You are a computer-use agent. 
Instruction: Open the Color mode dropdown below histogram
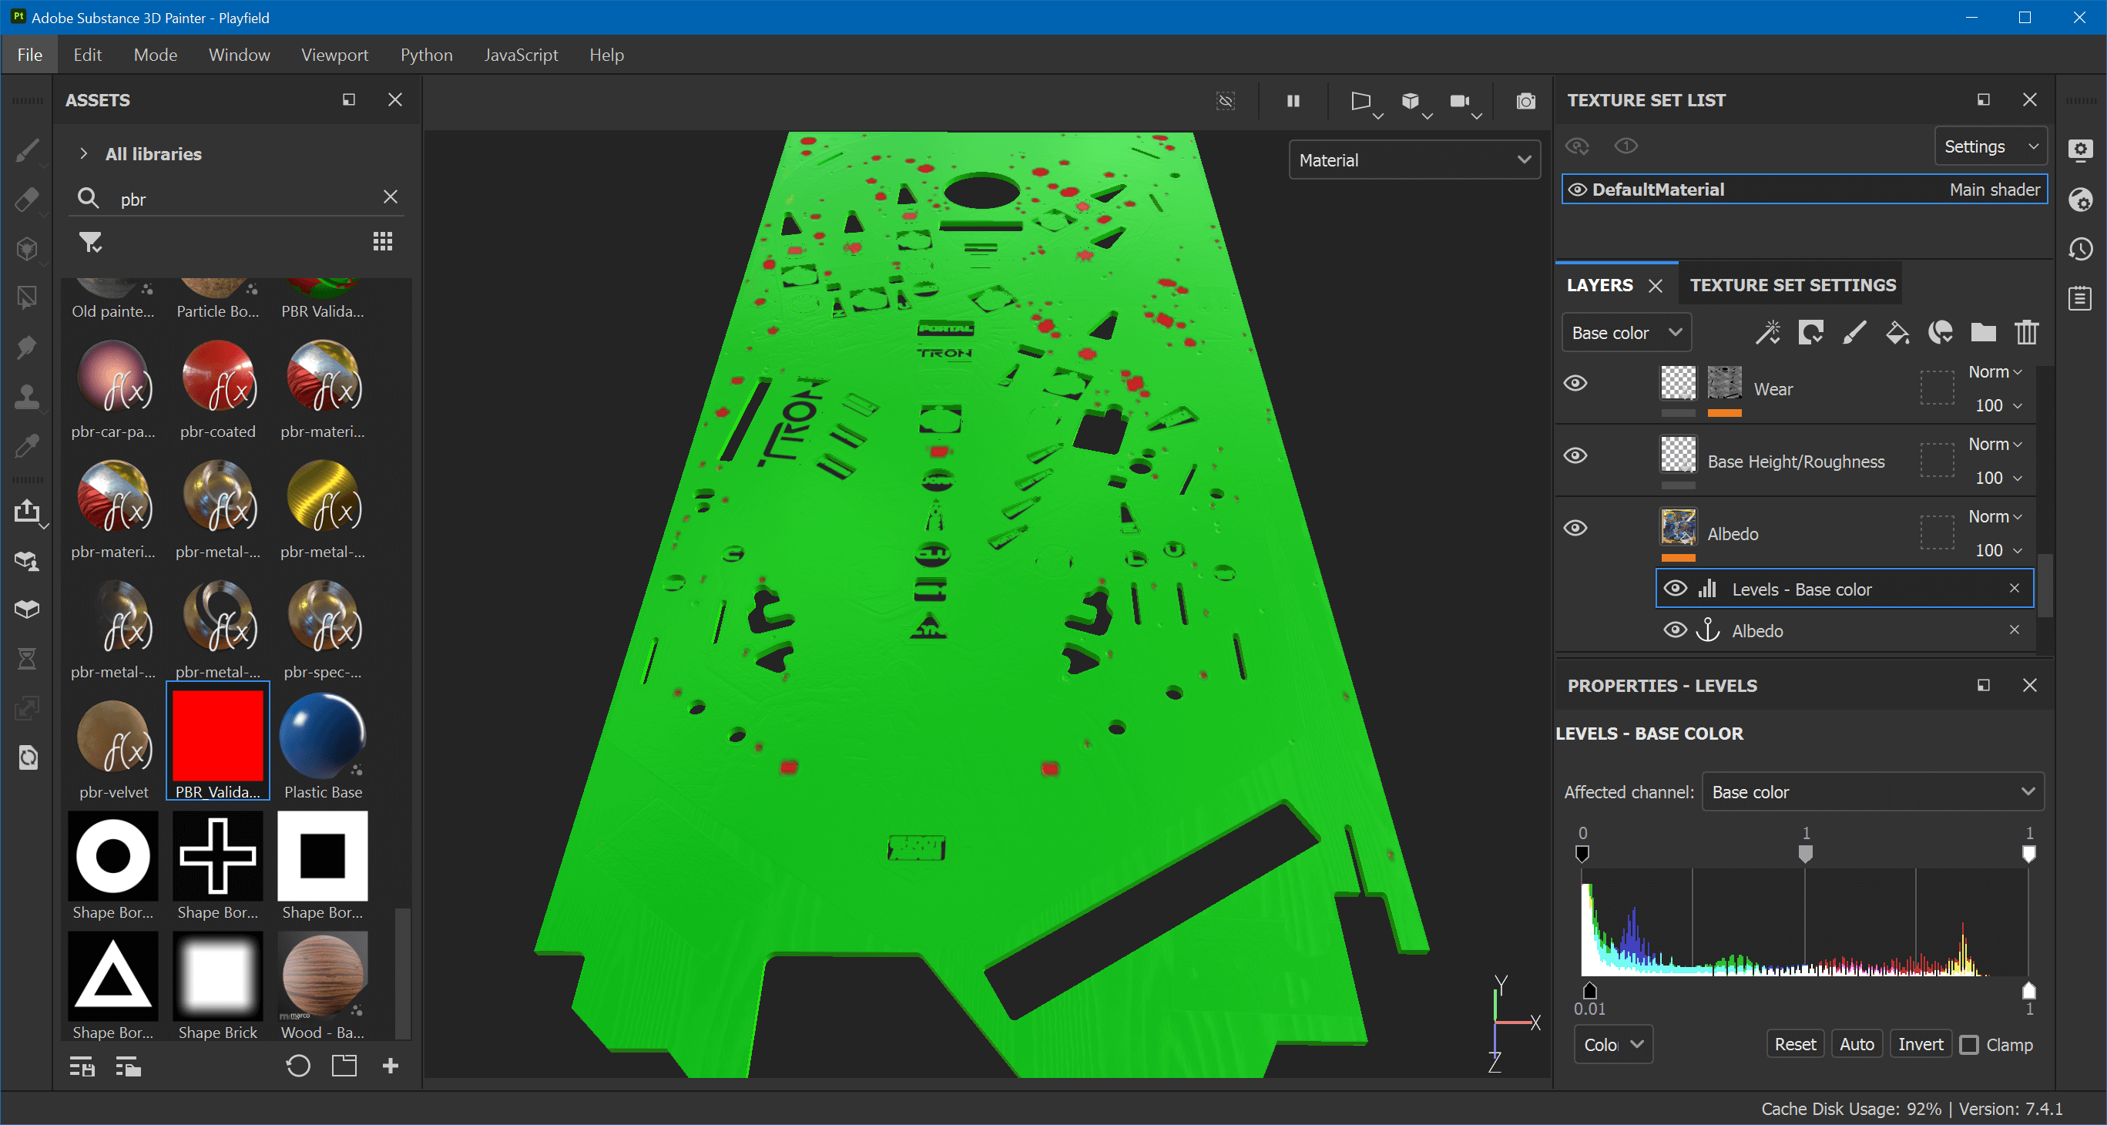pyautogui.click(x=1613, y=1044)
